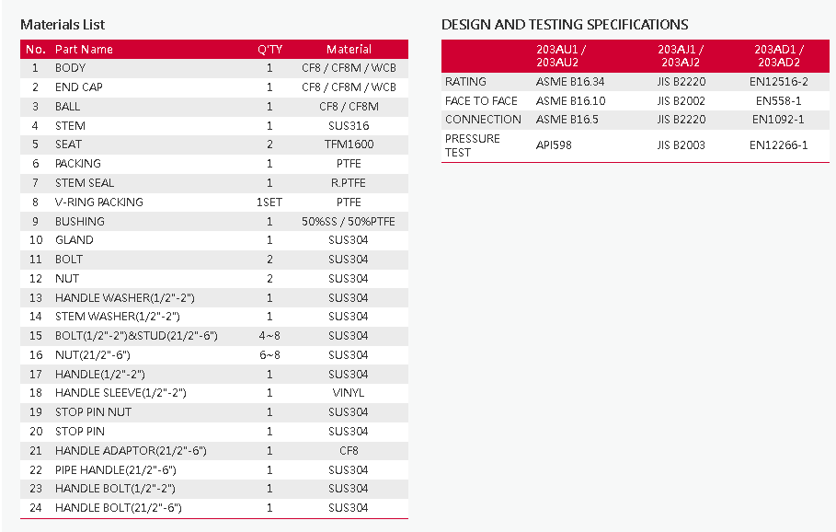Select the "CONNECTION" row label
This screenshot has width=836, height=532.
483,120
